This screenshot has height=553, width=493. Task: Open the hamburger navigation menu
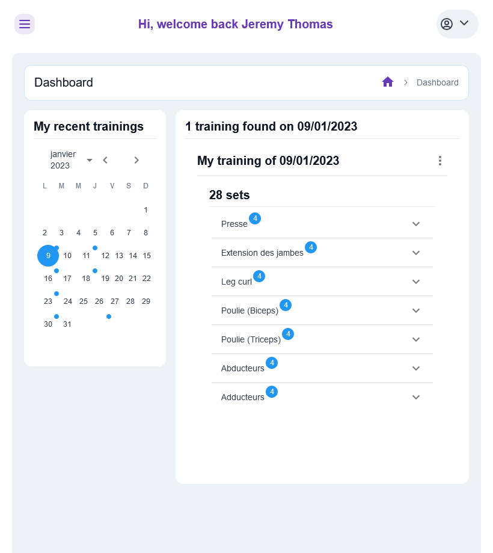[x=25, y=24]
